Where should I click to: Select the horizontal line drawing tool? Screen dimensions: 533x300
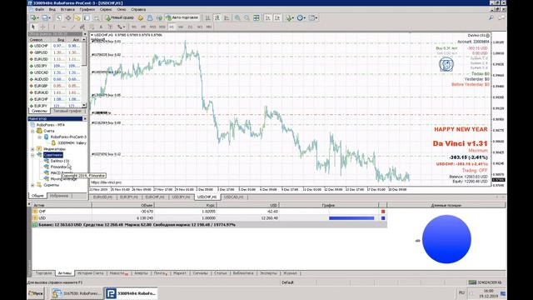tap(64, 27)
